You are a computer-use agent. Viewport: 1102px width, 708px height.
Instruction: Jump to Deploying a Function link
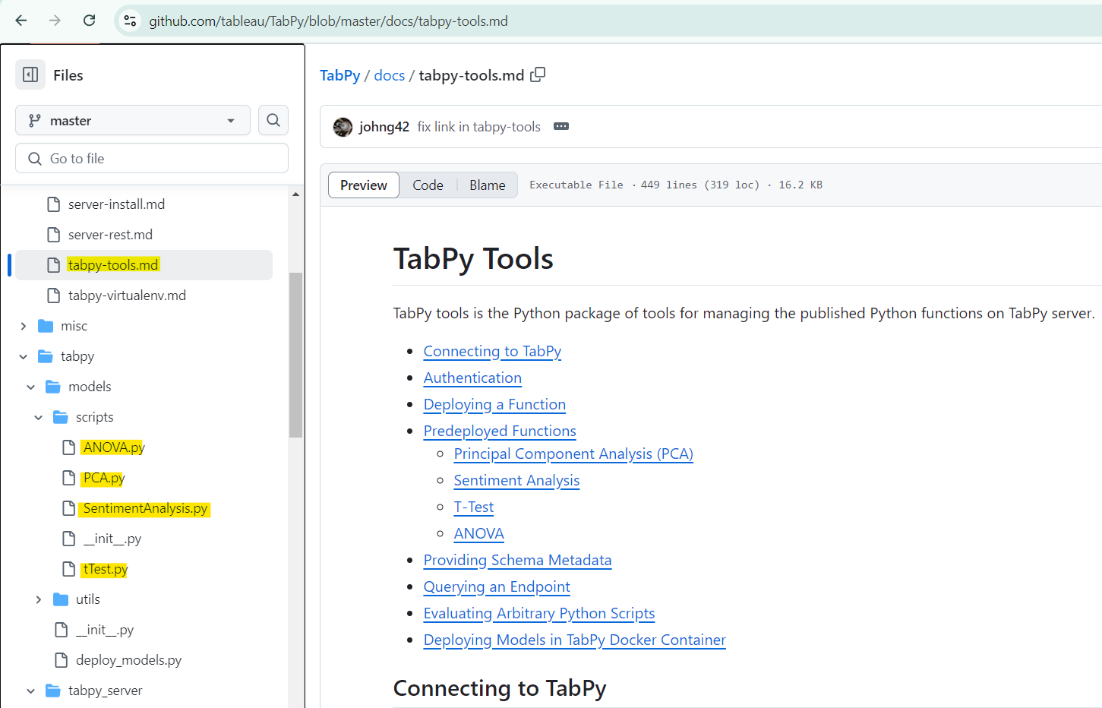tap(494, 404)
